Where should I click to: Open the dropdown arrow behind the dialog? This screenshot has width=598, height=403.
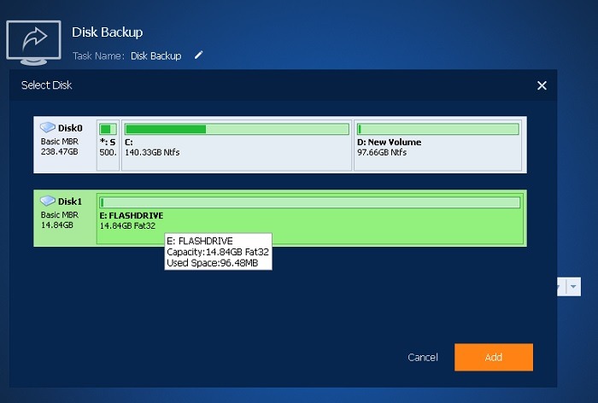pos(574,287)
